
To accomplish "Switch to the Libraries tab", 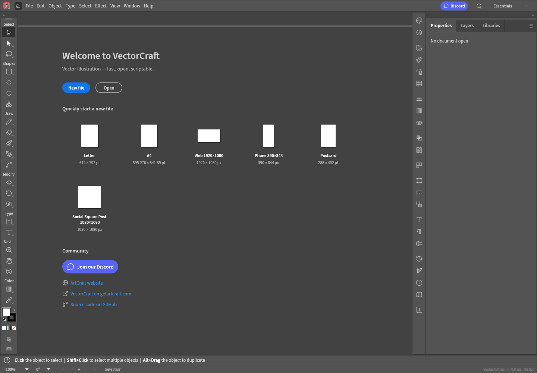I will (491, 26).
